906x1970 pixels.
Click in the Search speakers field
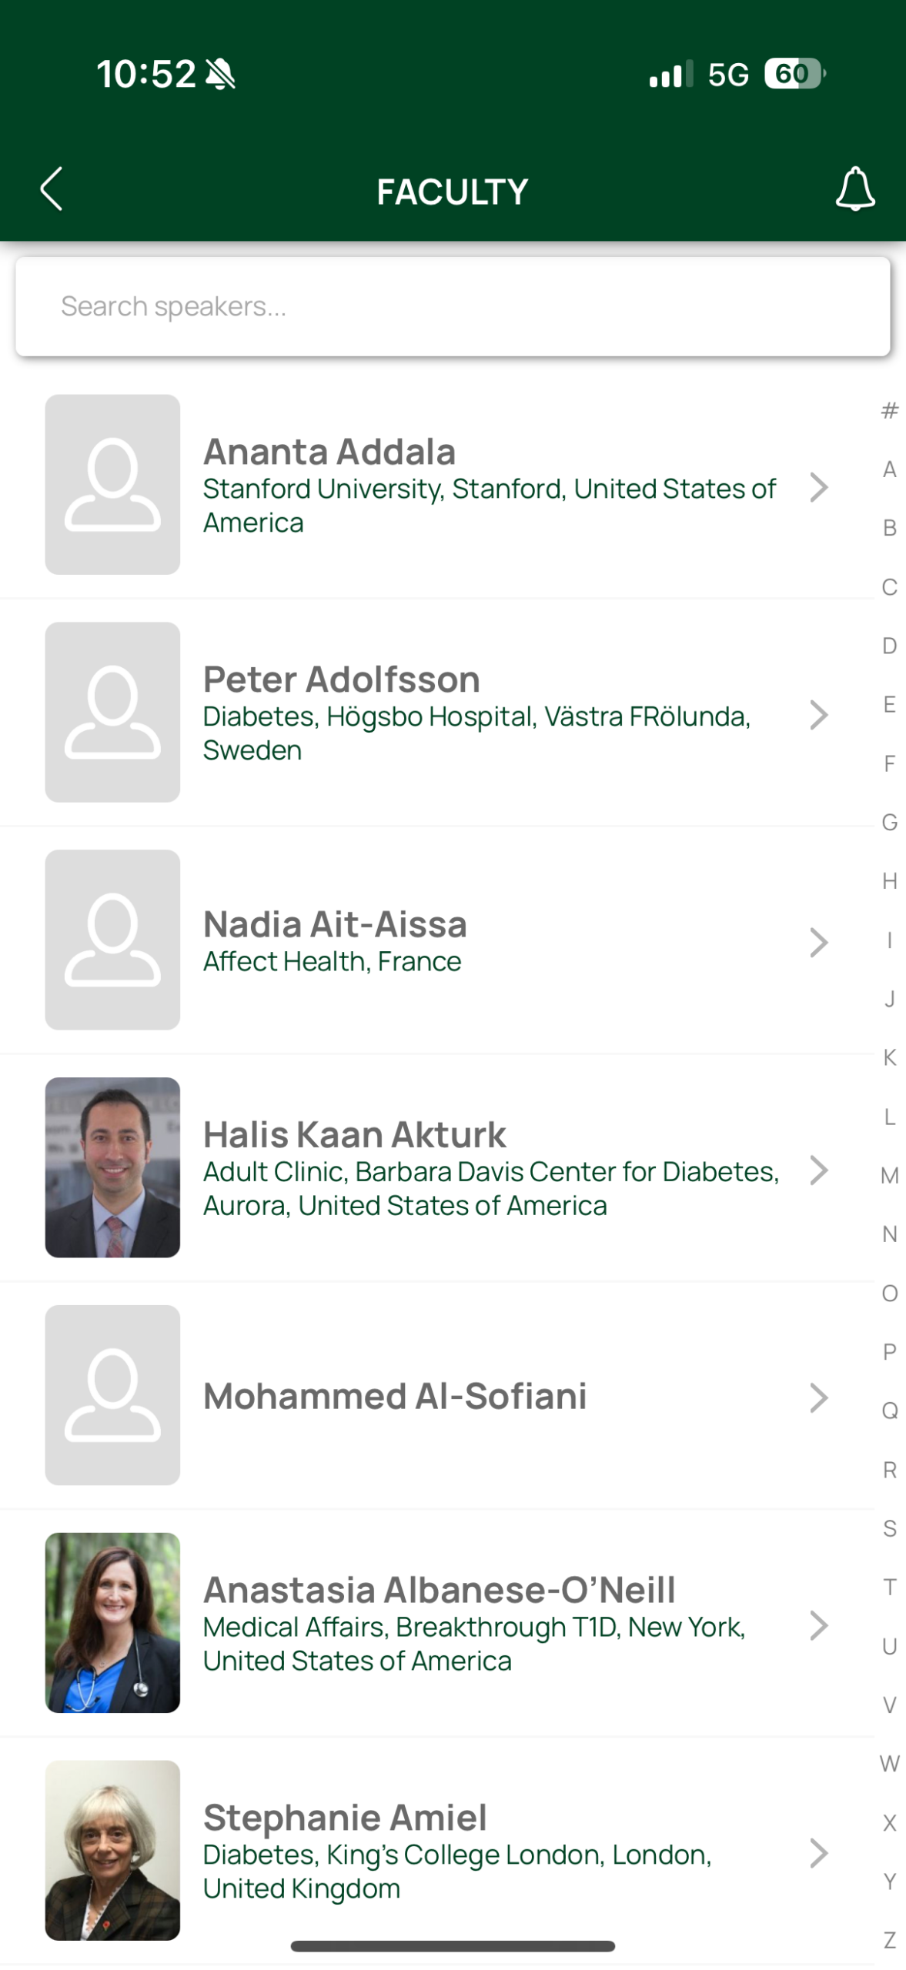pyautogui.click(x=453, y=306)
